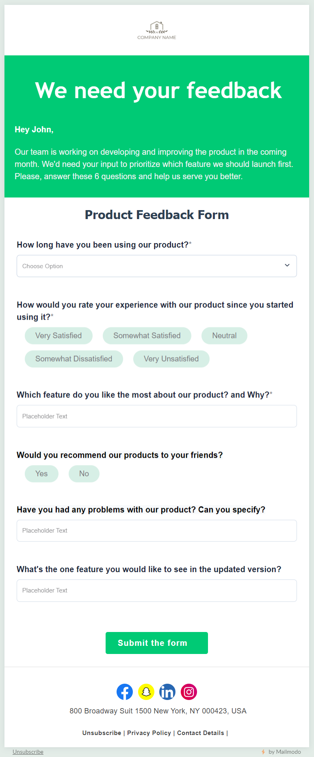Image resolution: width=314 pixels, height=757 pixels.
Task: Select the Very Satisfied option
Action: pyautogui.click(x=58, y=336)
